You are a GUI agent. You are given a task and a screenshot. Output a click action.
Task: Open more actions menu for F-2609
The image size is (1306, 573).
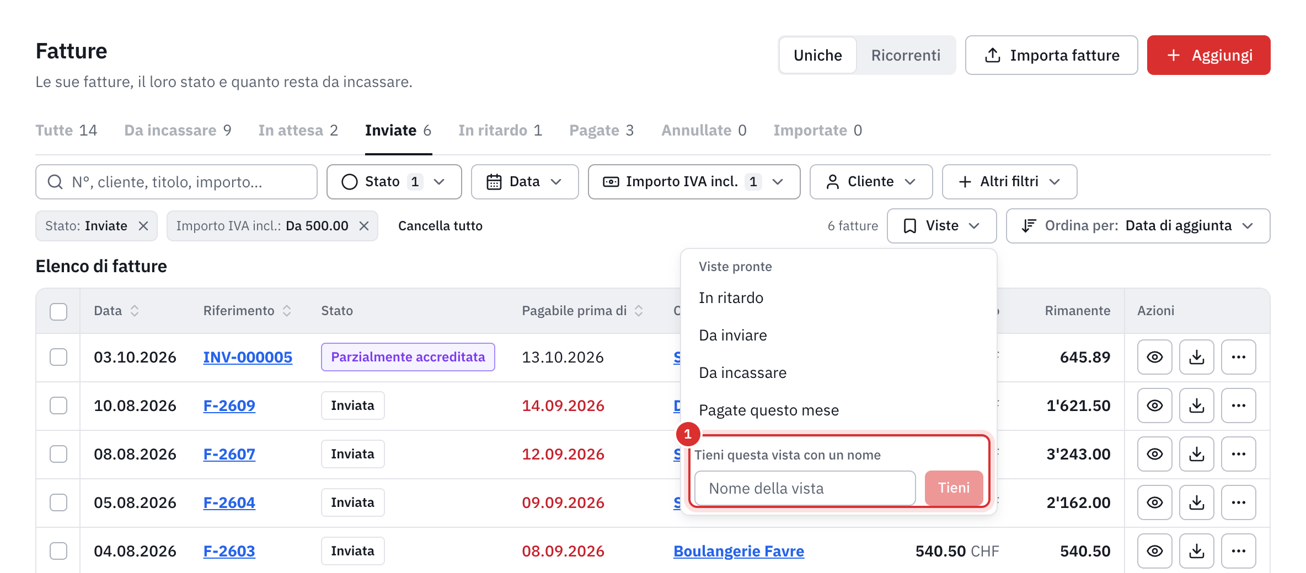[1238, 406]
